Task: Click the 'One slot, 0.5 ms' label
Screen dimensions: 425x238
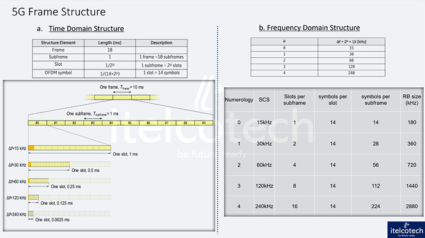Action: (x=86, y=170)
